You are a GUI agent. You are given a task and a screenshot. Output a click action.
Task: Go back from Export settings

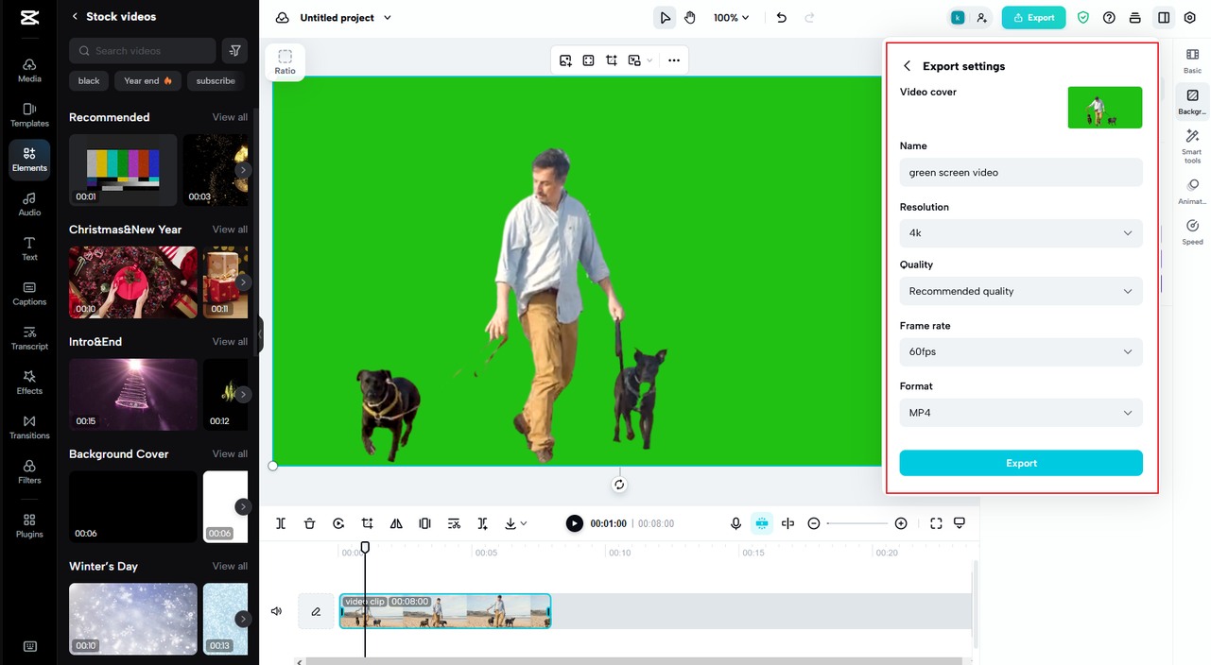(908, 66)
